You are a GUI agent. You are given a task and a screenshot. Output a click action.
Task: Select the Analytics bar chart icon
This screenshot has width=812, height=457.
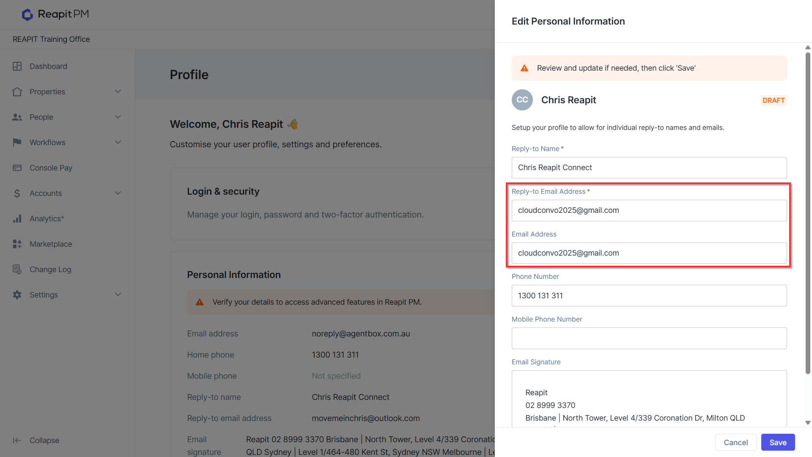coord(17,219)
